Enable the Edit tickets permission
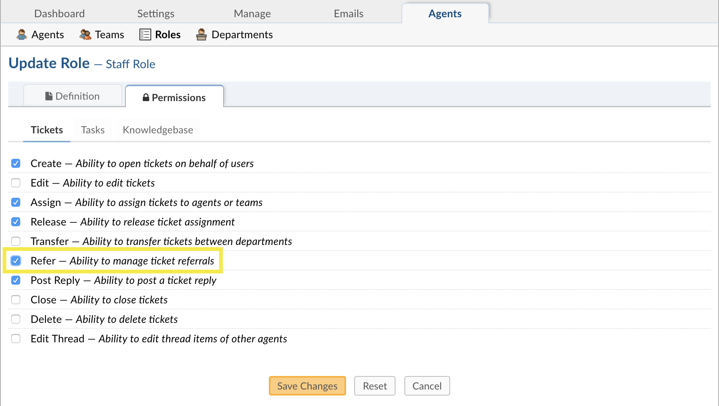The width and height of the screenshot is (719, 406). coord(16,183)
